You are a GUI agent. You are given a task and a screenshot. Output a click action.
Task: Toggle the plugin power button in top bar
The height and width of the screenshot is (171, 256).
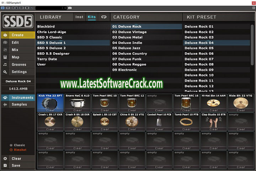tap(3, 7)
